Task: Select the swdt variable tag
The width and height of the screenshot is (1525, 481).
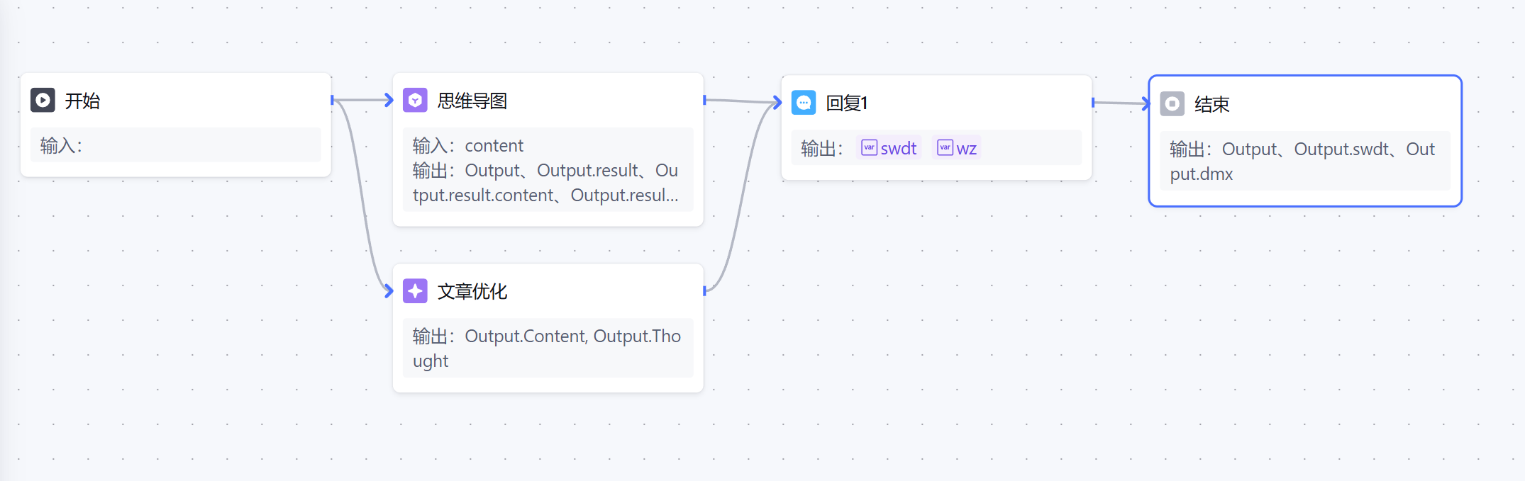Action: pos(889,148)
